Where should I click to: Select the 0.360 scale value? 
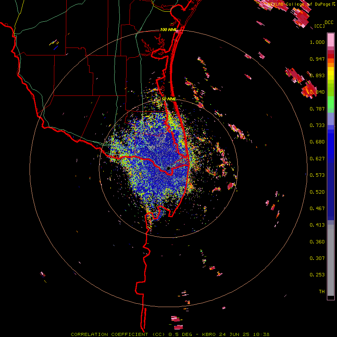[317, 242]
